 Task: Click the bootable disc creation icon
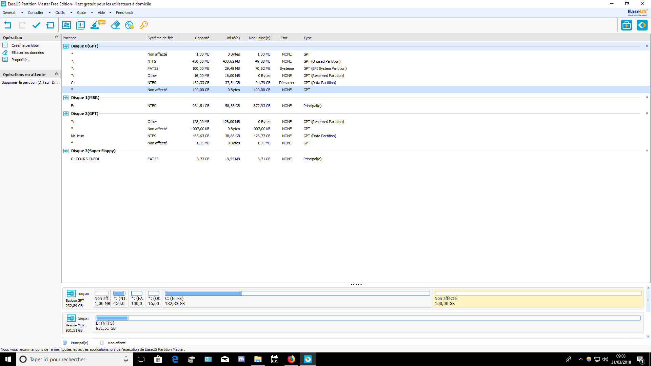tap(129, 25)
